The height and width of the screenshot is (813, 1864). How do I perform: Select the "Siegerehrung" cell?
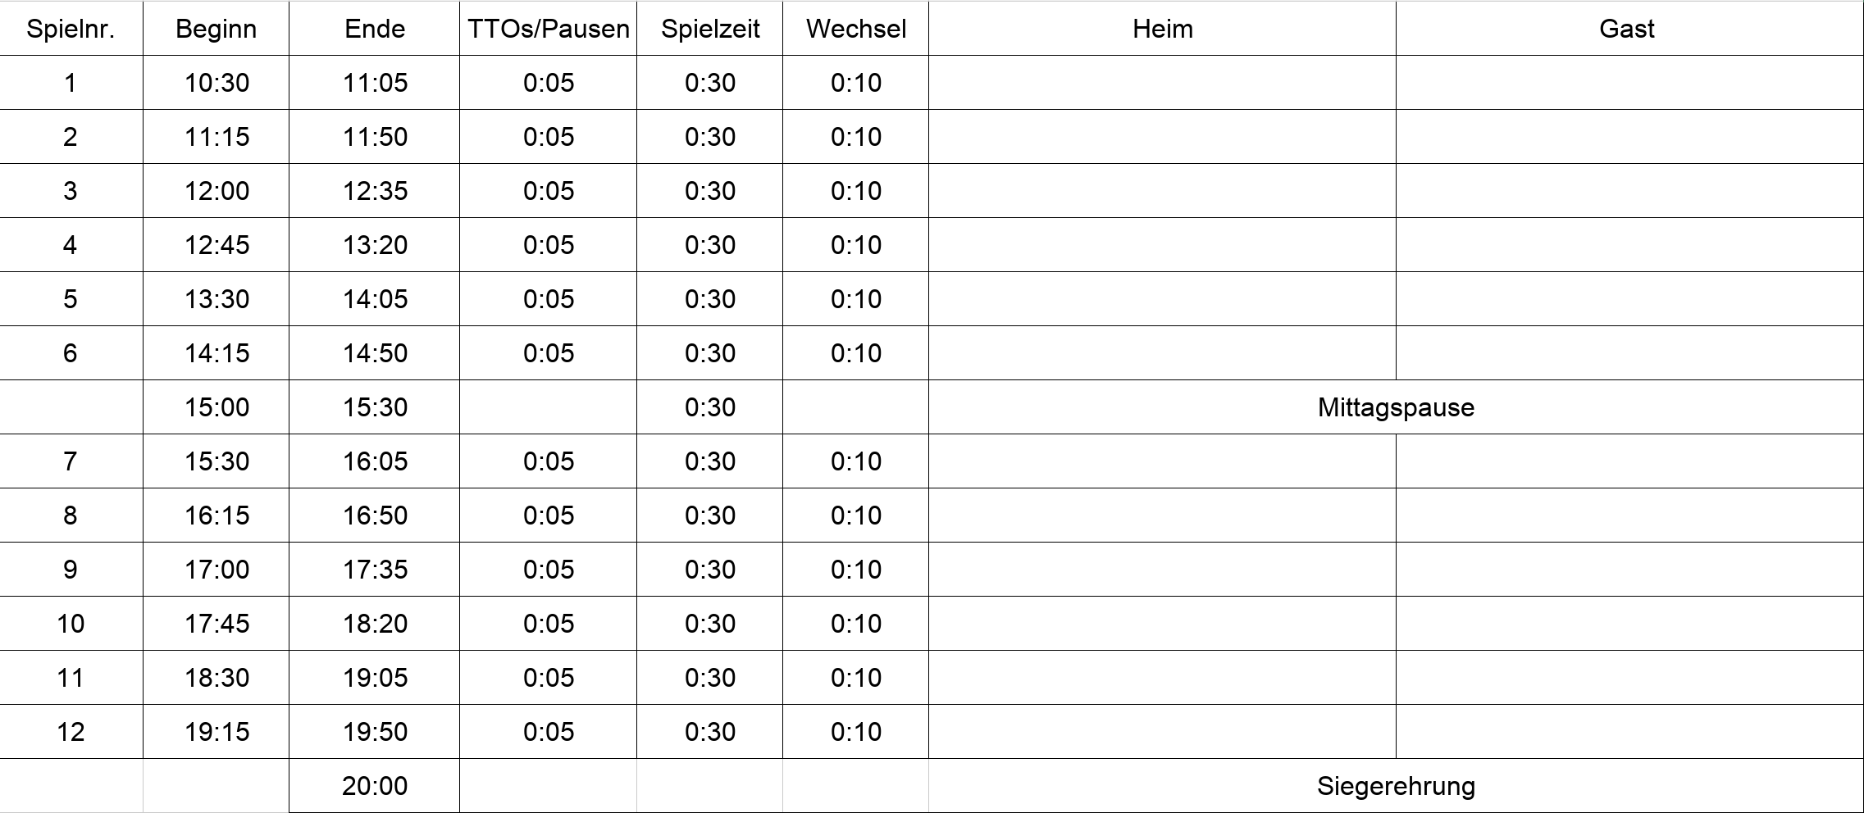[x=1395, y=786]
